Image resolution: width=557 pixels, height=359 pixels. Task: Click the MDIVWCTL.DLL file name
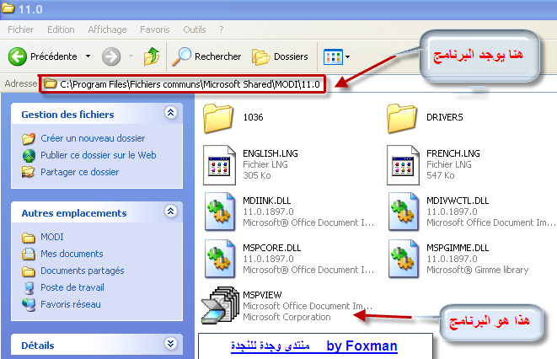click(458, 201)
